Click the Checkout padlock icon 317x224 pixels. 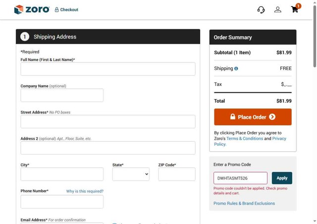(x=56, y=9)
